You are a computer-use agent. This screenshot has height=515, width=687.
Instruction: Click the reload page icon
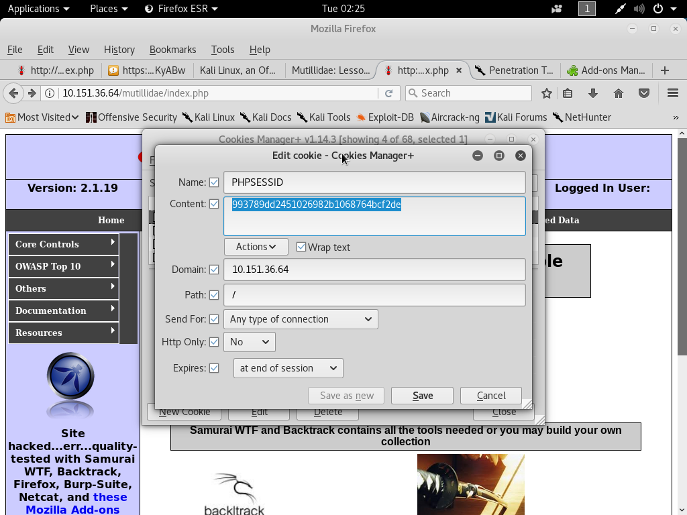(388, 93)
